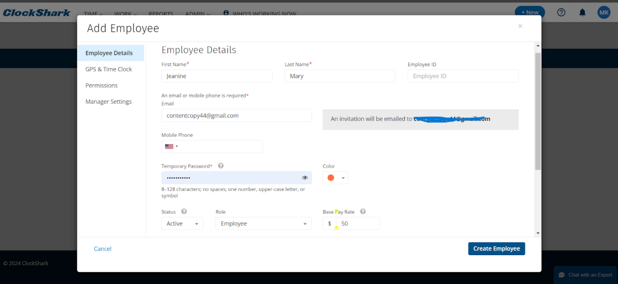Click the ClockShark logo
Image resolution: width=618 pixels, height=284 pixels.
point(37,13)
